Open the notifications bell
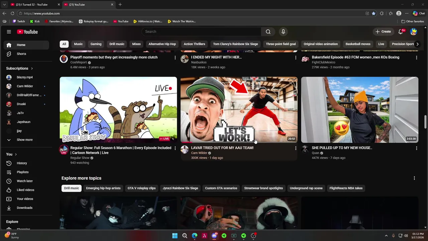This screenshot has height=241, width=428. (401, 31)
